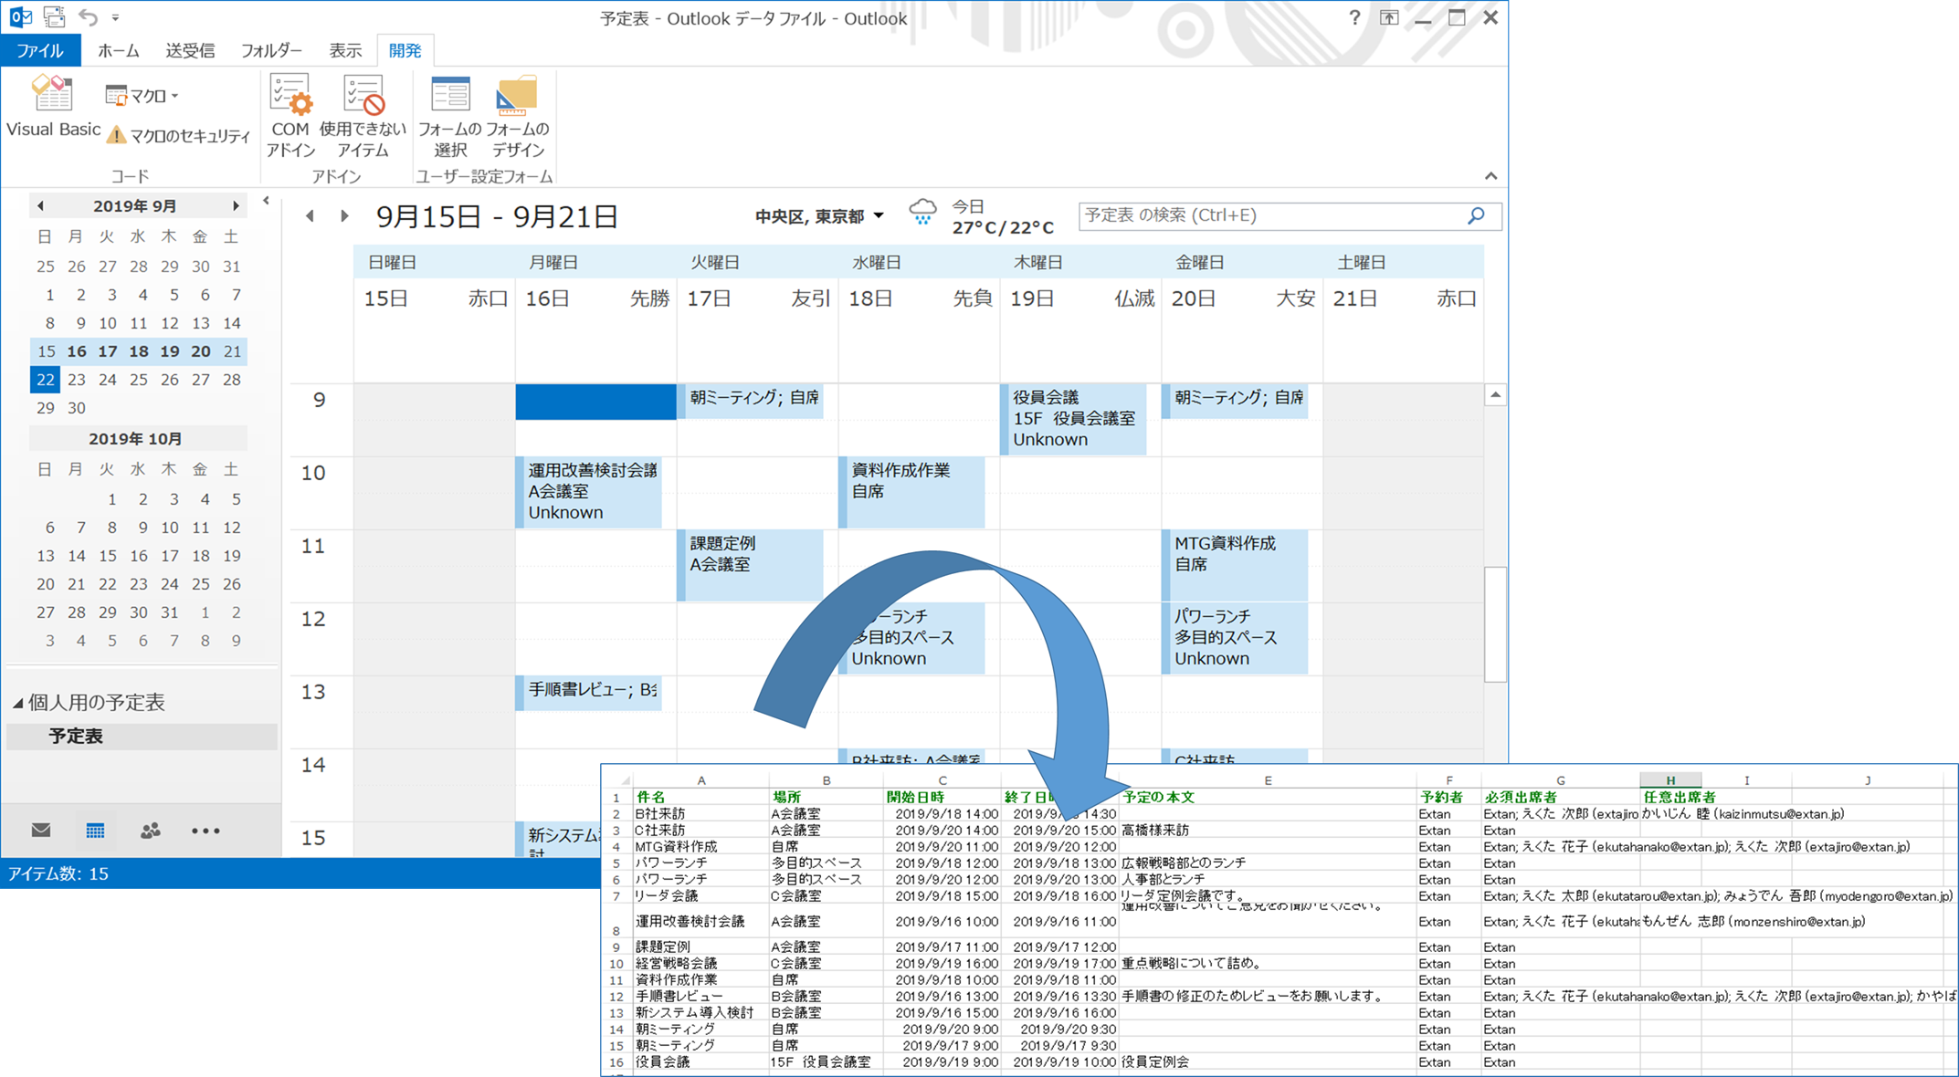
Task: Click 件名 header cell in spreadsheet
Action: pyautogui.click(x=700, y=797)
